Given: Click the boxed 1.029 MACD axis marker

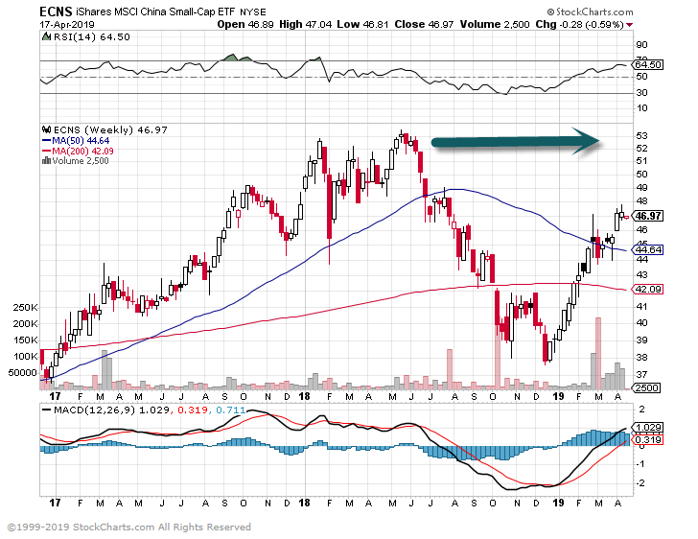Looking at the screenshot, I should [648, 428].
